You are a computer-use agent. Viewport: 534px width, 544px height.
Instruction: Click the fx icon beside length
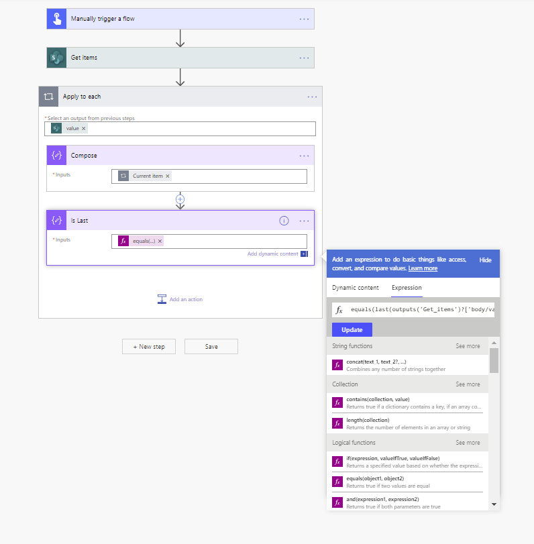coord(337,423)
